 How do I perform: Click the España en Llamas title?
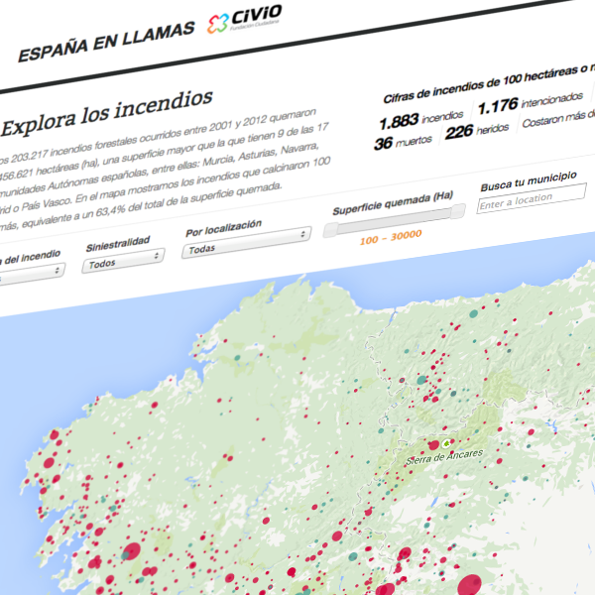click(106, 41)
